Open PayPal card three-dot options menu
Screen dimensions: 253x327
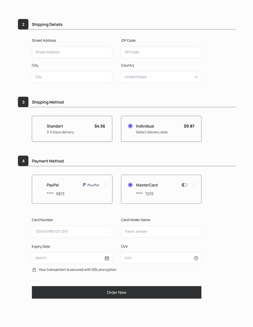[x=105, y=185]
